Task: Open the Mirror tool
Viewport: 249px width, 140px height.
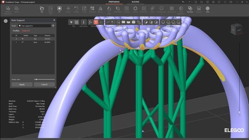Action: (x=100, y=9)
